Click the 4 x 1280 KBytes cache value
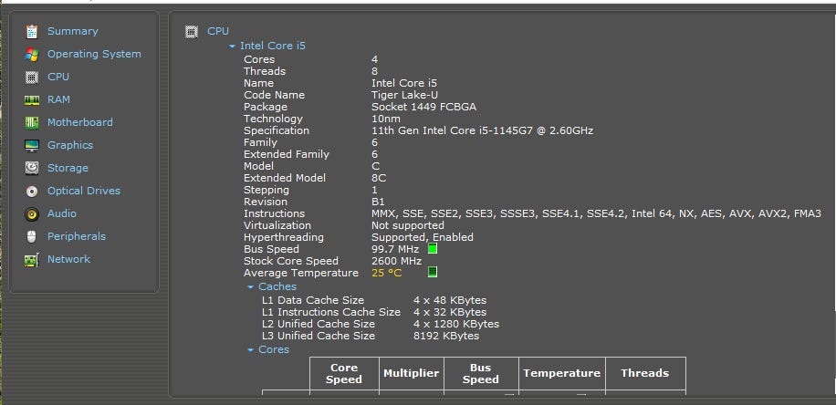 tap(455, 324)
